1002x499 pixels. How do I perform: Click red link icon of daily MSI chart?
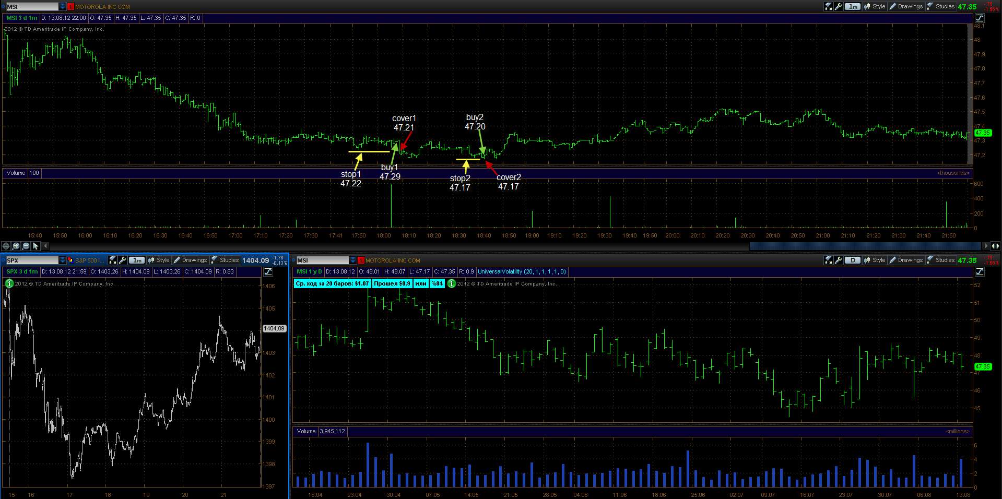click(361, 260)
